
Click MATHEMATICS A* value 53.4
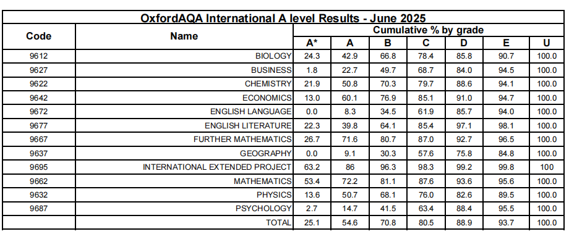pyautogui.click(x=312, y=181)
